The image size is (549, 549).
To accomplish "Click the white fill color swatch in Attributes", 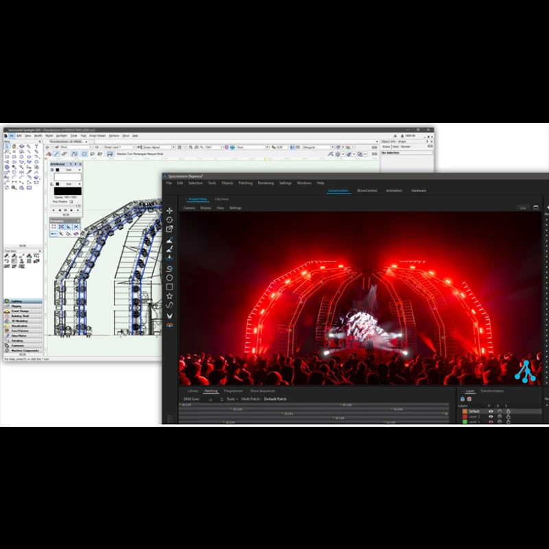I will (67, 177).
